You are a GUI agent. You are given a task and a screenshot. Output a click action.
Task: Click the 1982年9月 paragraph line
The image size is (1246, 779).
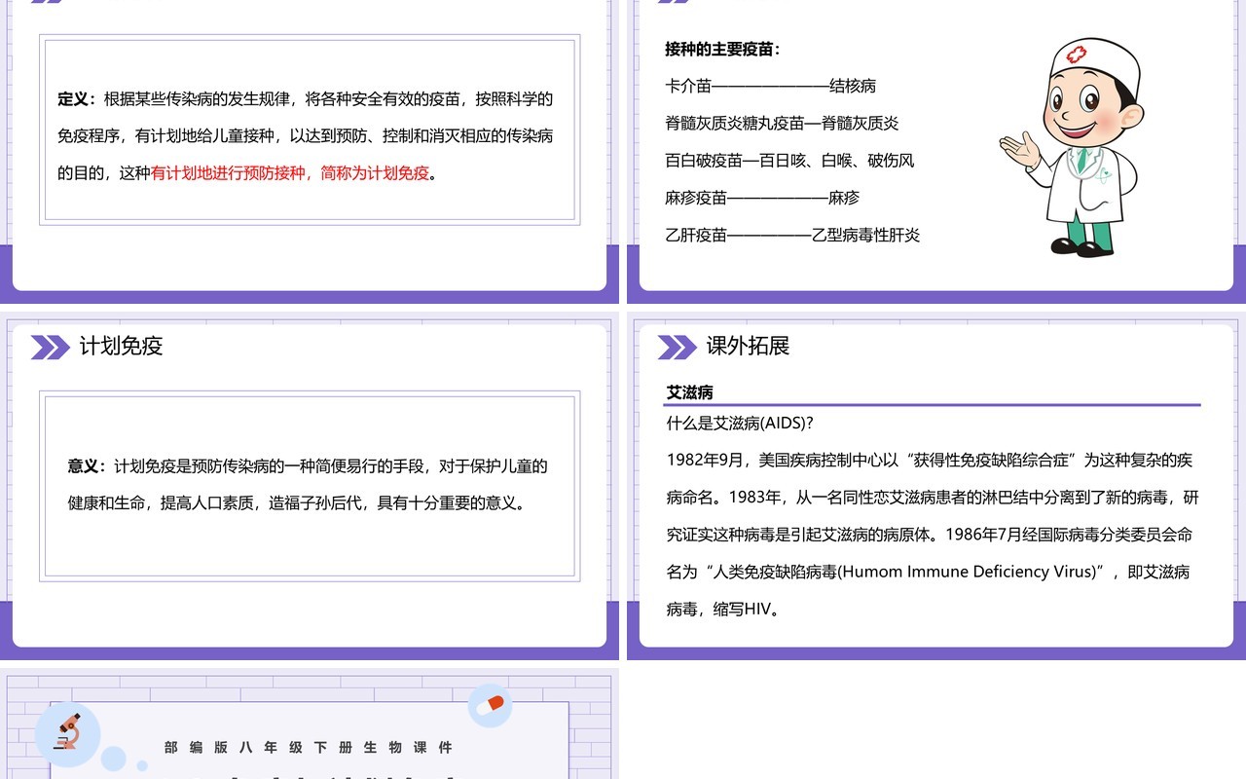click(x=930, y=460)
